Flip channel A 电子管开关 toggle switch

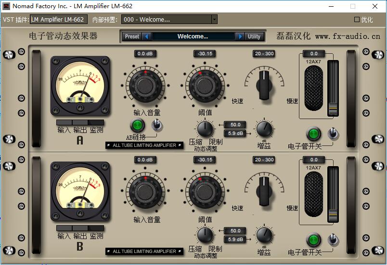click(x=333, y=134)
